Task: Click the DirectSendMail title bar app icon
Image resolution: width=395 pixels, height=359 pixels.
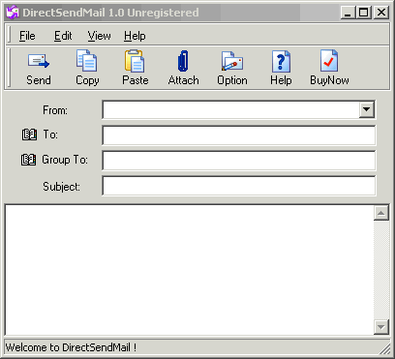Action: [x=13, y=13]
